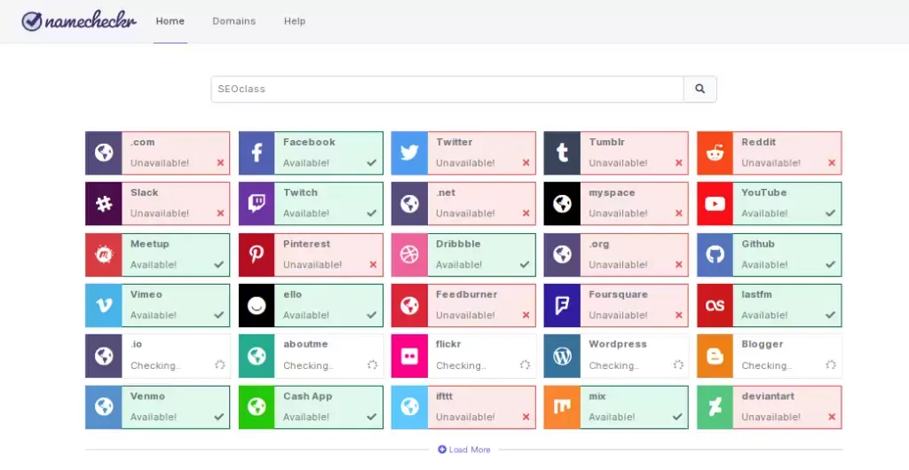
Task: Click the Github octocat icon
Action: point(715,255)
